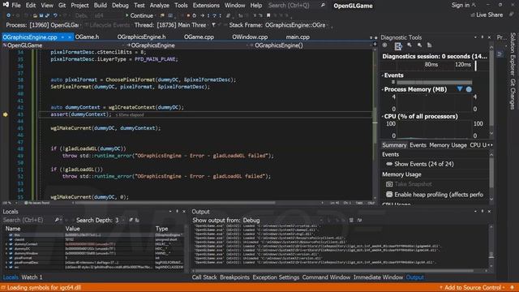This screenshot has height=292, width=519.
Task: Click the Select Tools gear icon in Diagnostic Tools
Action: [384, 45]
